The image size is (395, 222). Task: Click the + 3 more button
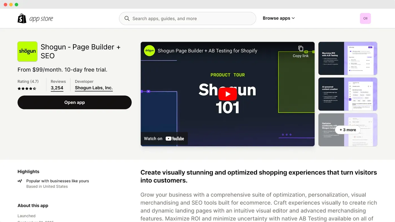coord(348,130)
